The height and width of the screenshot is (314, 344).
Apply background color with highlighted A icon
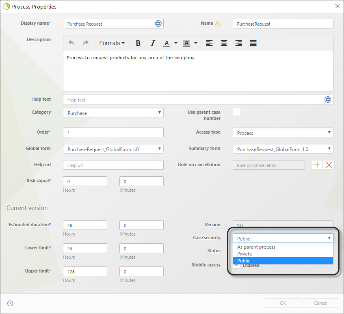pos(186,43)
